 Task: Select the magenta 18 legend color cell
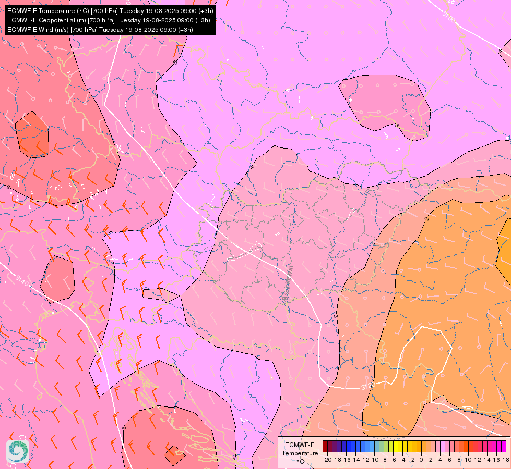504,446
